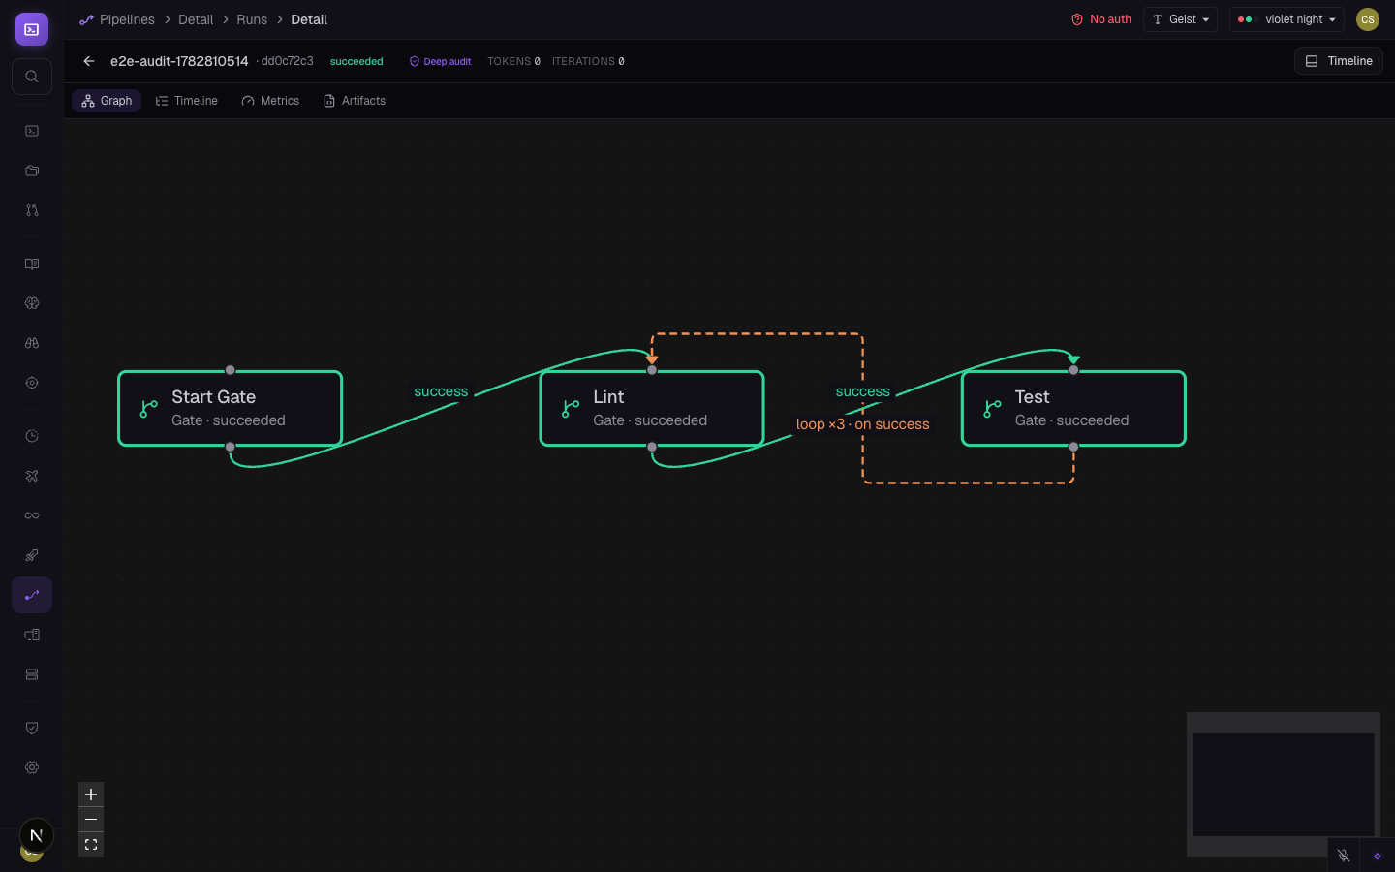The height and width of the screenshot is (872, 1395).
Task: Toggle the muted microphone button
Action: [x=1344, y=856]
